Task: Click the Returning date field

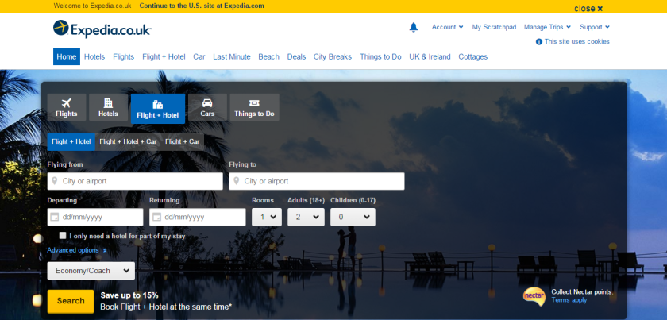Action: coord(198,217)
